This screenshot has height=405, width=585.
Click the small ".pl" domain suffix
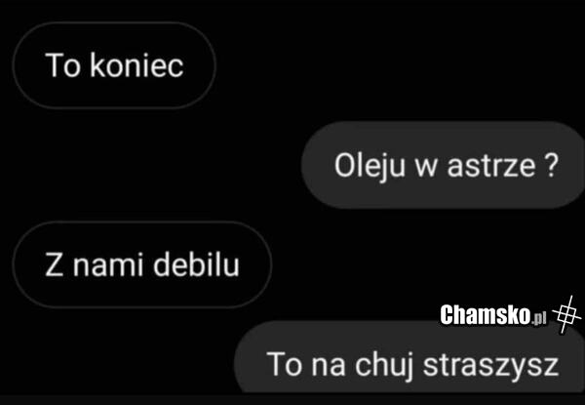tap(539, 318)
